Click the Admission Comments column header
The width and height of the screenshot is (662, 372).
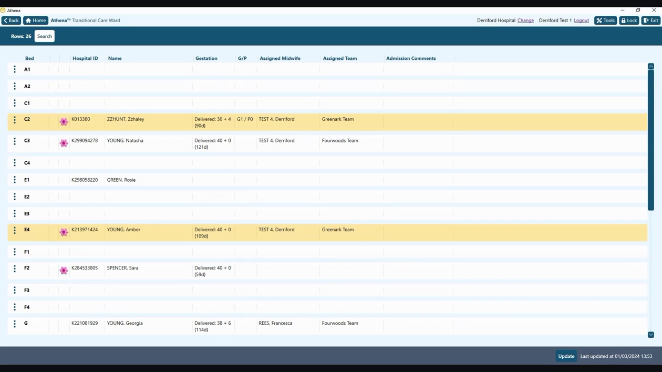pos(411,58)
